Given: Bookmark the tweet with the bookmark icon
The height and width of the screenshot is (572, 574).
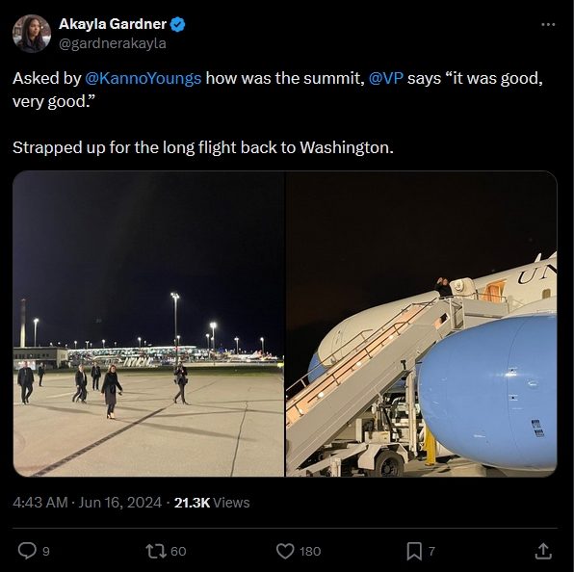Looking at the screenshot, I should click(414, 551).
